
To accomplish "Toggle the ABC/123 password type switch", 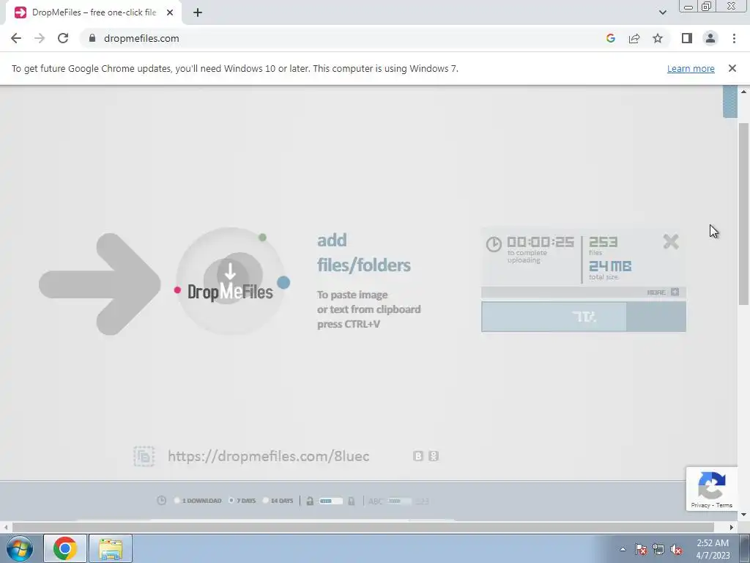I will pos(399,501).
